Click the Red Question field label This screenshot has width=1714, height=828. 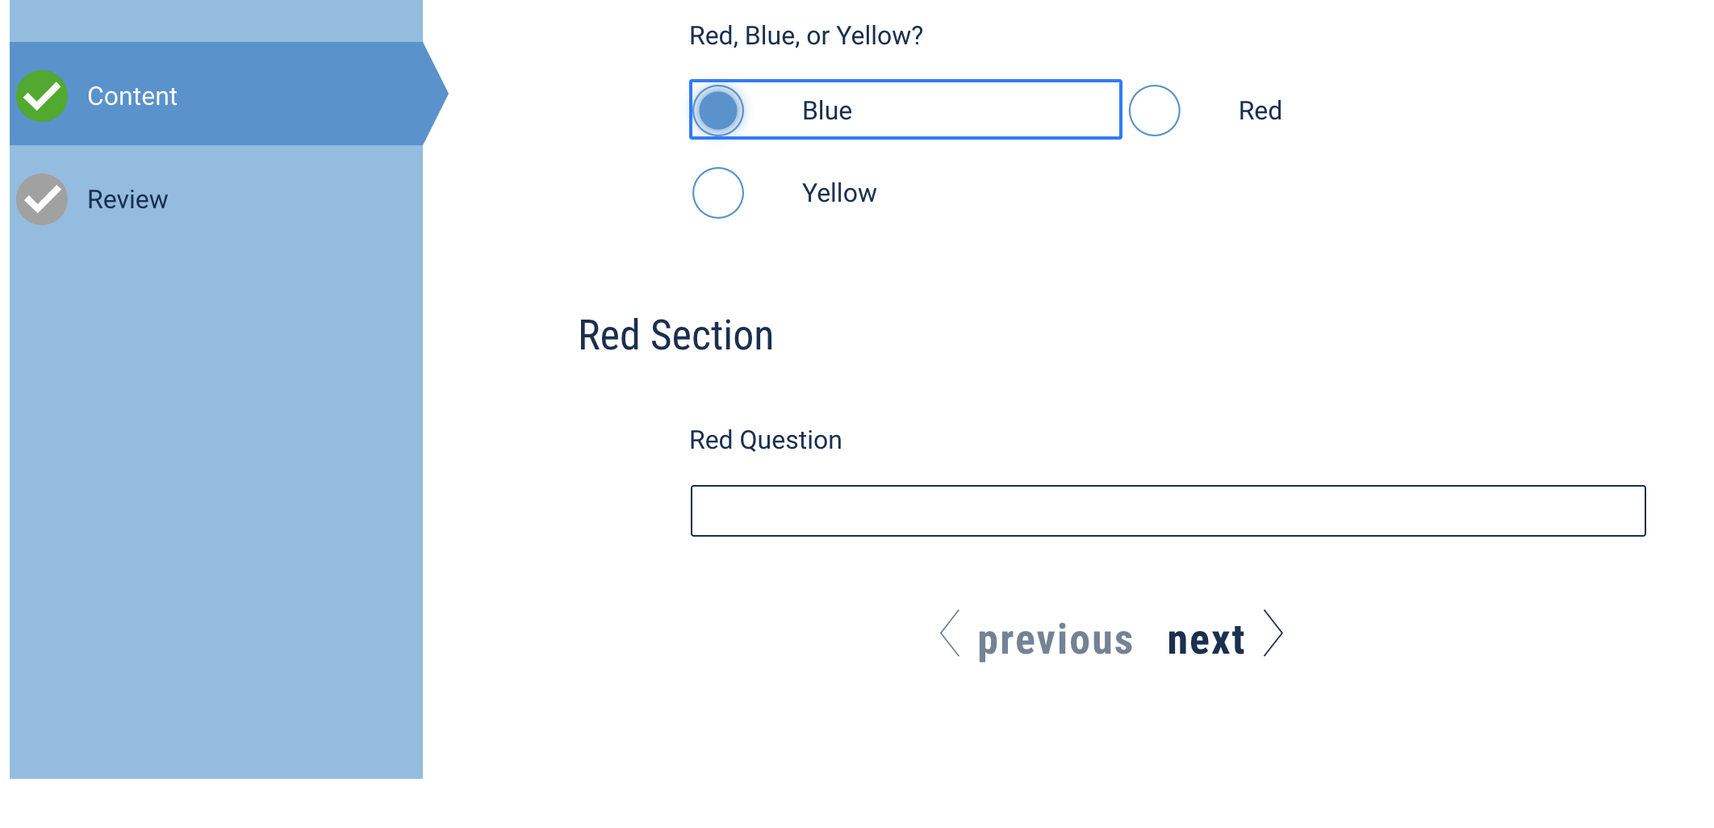click(766, 440)
